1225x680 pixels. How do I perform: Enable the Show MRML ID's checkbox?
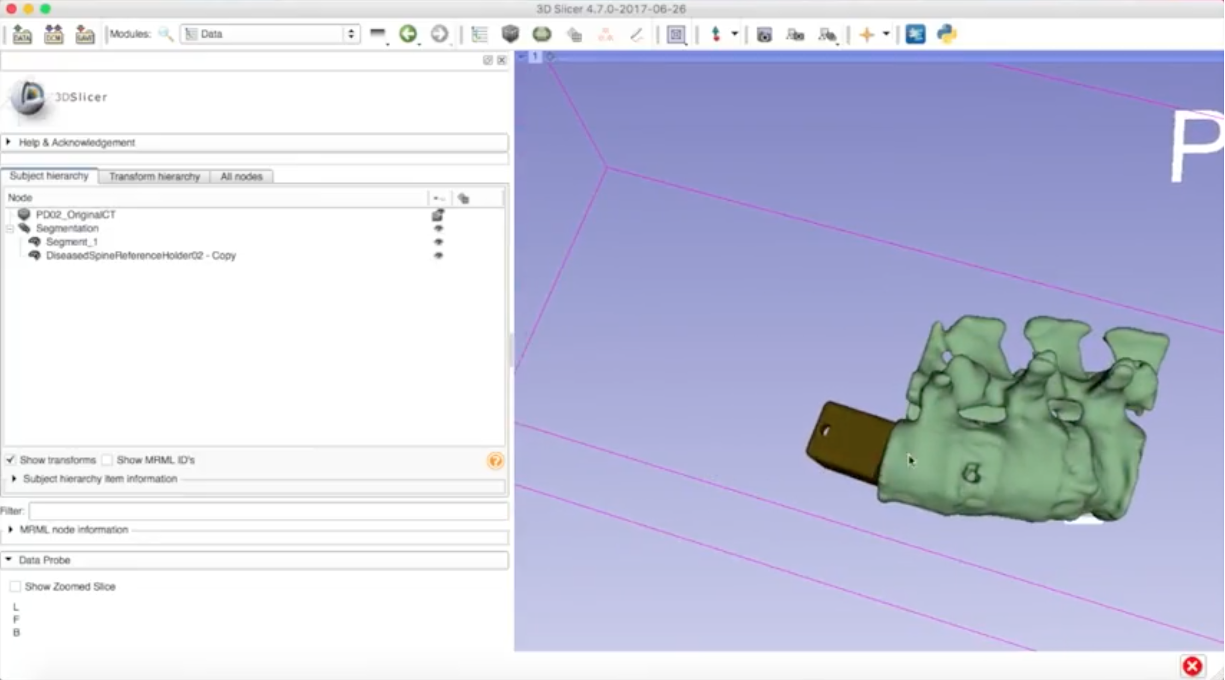click(108, 460)
